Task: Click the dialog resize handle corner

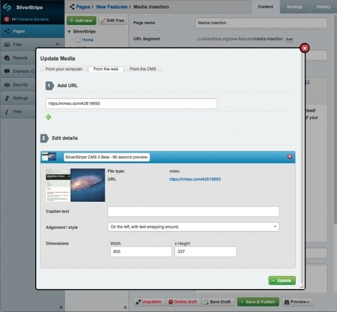Action: (x=302, y=287)
